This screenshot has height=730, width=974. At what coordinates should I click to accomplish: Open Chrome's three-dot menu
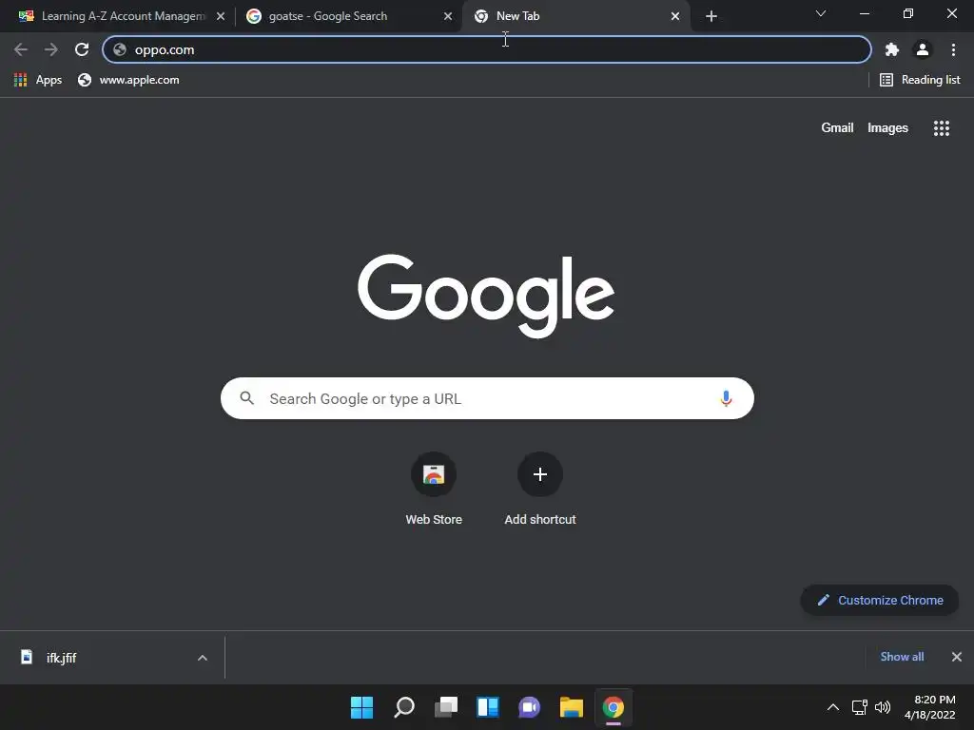coord(953,49)
